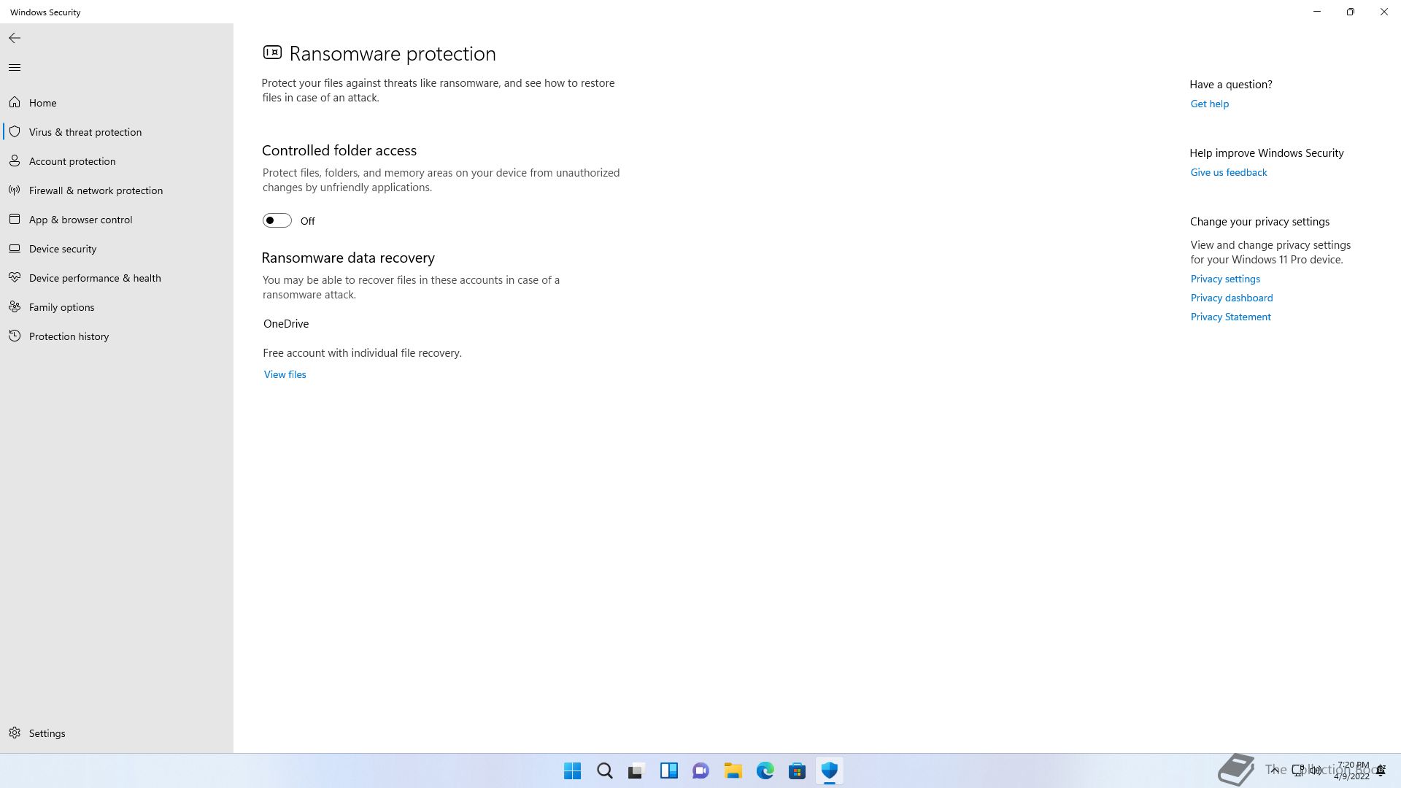Viewport: 1401px width, 788px height.
Task: Click the Family options people icon
Action: 15,306
